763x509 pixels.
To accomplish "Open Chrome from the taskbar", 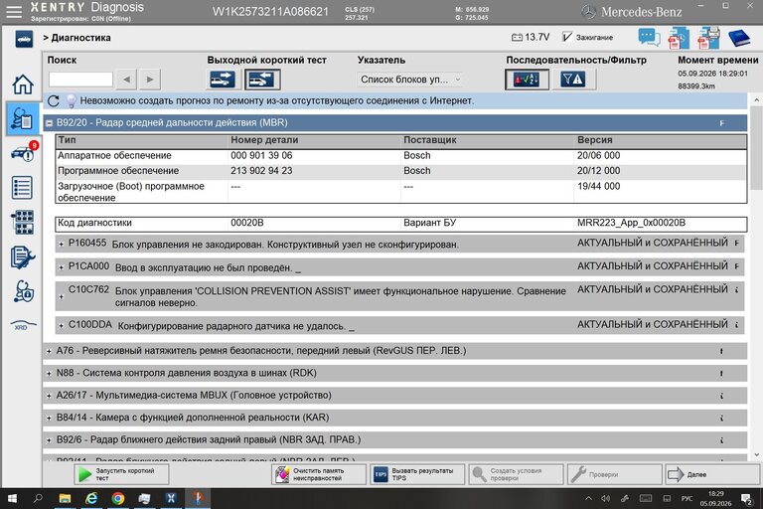I will 118,498.
